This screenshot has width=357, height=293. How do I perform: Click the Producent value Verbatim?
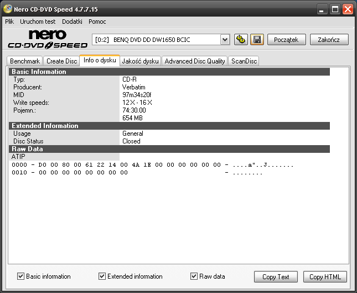(x=133, y=87)
